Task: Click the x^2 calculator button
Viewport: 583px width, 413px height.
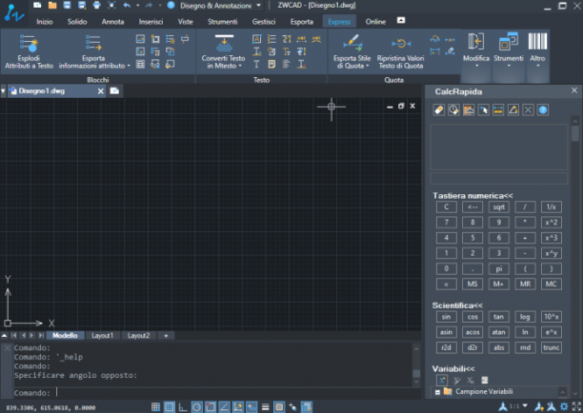Action: click(x=551, y=223)
